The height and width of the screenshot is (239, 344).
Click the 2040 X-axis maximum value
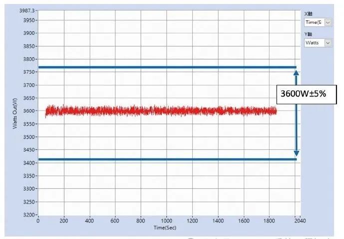click(x=300, y=221)
